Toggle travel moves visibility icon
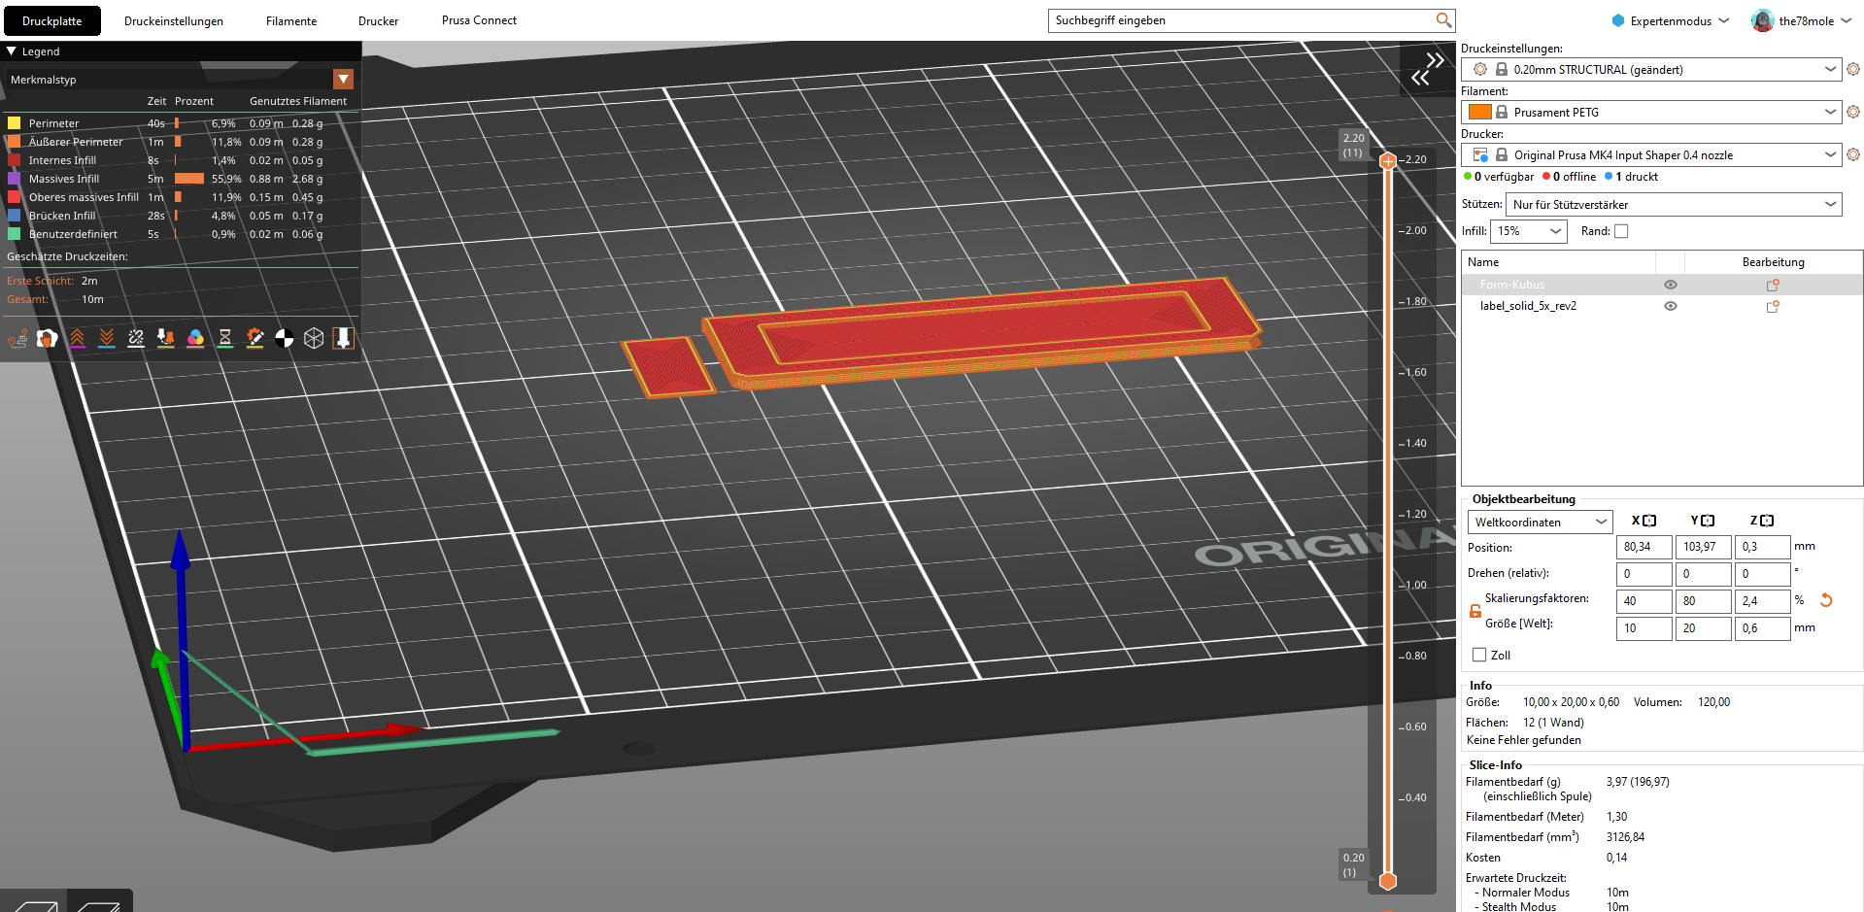The width and height of the screenshot is (1864, 912). (x=17, y=338)
